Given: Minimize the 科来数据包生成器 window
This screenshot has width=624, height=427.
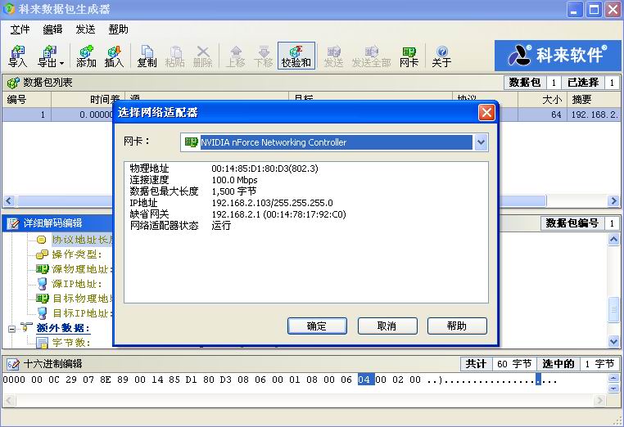Looking at the screenshot, I should point(574,10).
